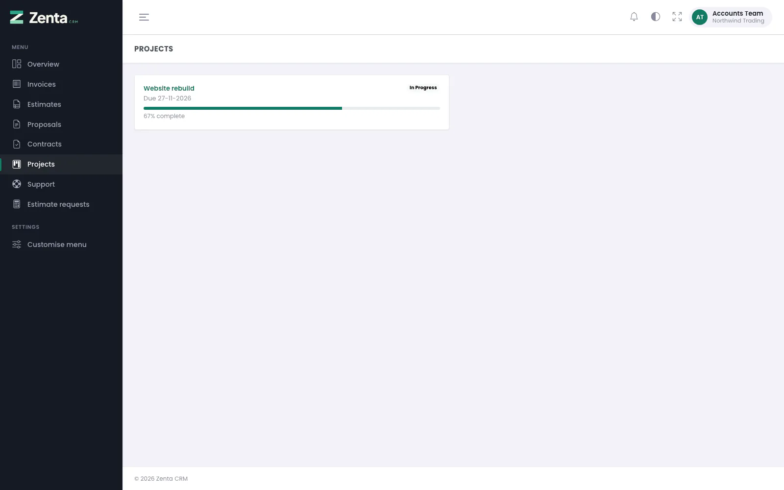Open the Invoices menu item

coord(61,84)
